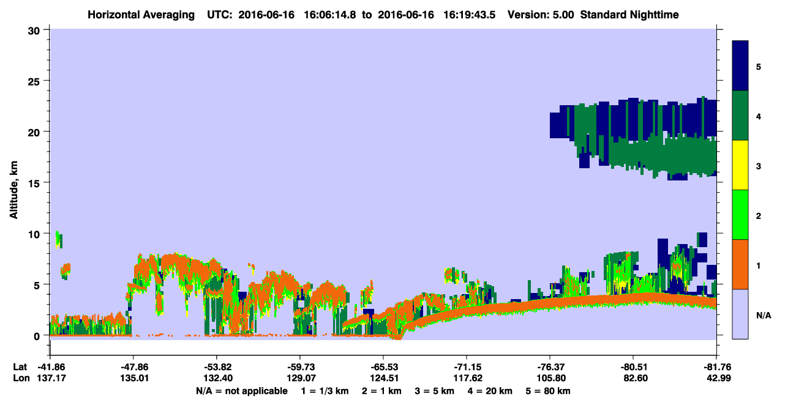Click the legend note '1 = 1/3 km'
Viewport: 796px width, 408px height.
324,390
